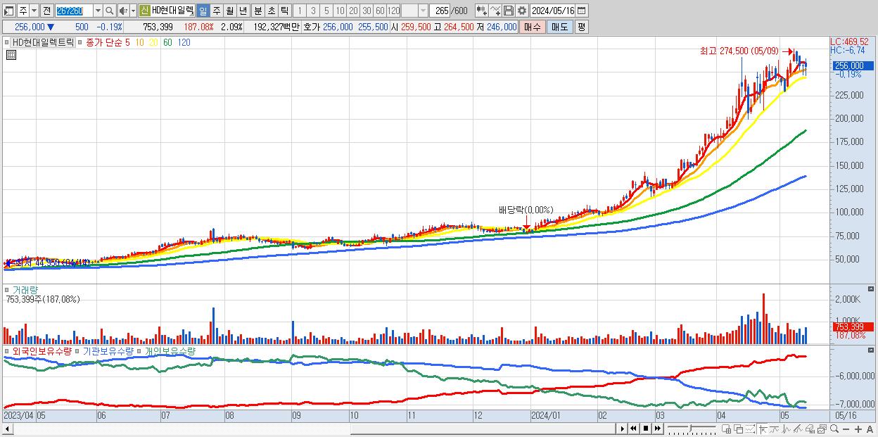Stop the chart replay
This screenshot has width=878, height=437.
[646, 429]
